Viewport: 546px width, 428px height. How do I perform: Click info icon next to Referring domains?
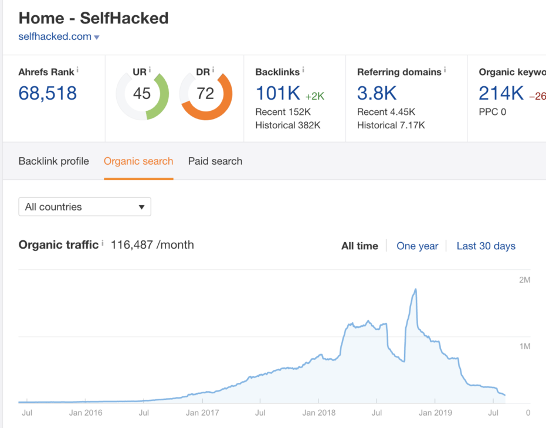click(445, 70)
